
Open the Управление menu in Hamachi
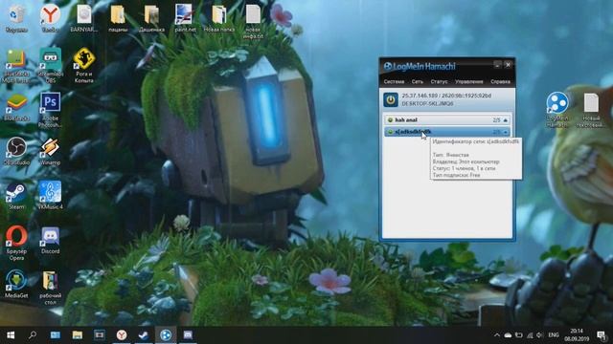click(x=468, y=82)
